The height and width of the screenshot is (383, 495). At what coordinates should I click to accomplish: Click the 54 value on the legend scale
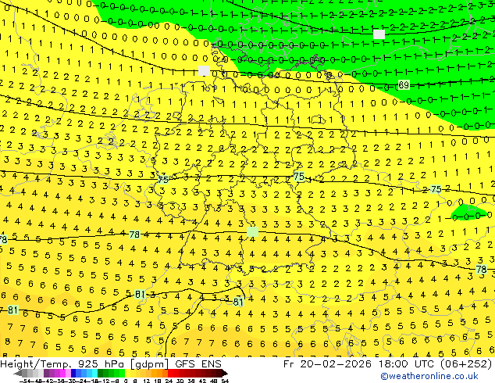pos(225,381)
